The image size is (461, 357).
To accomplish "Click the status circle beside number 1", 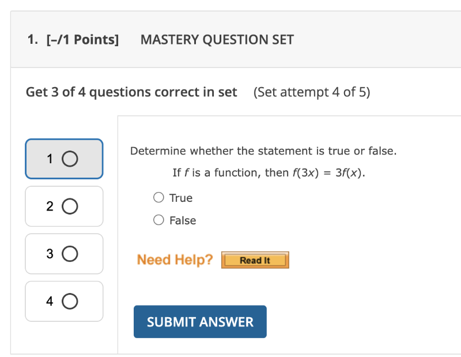I will pos(70,159).
